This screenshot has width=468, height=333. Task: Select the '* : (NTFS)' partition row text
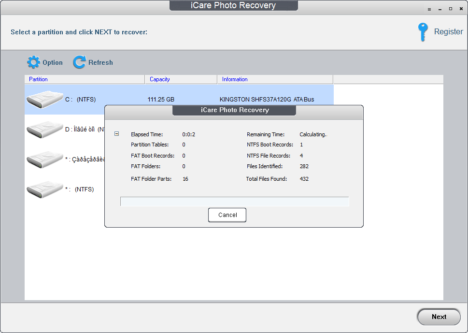[x=79, y=189]
